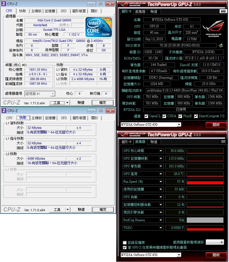Close the lower CPU-Z window
The width and height of the screenshot is (229, 262).
(x=110, y=111)
